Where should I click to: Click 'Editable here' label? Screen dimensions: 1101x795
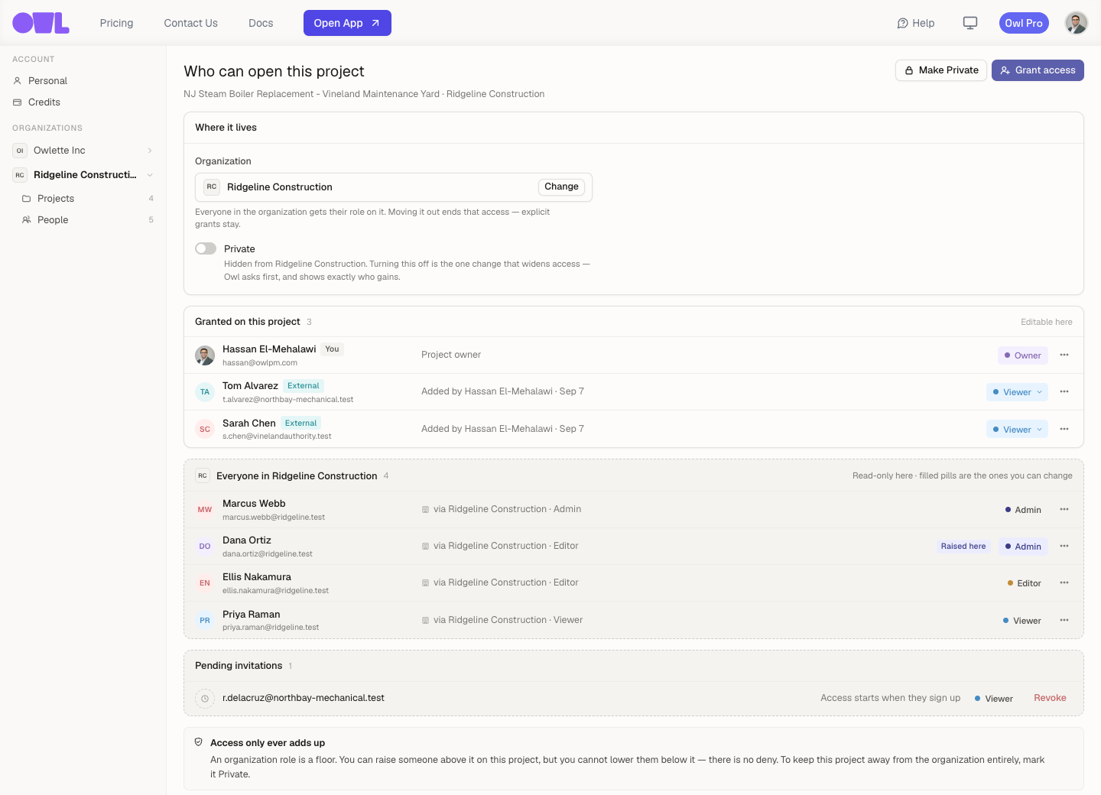(1047, 322)
